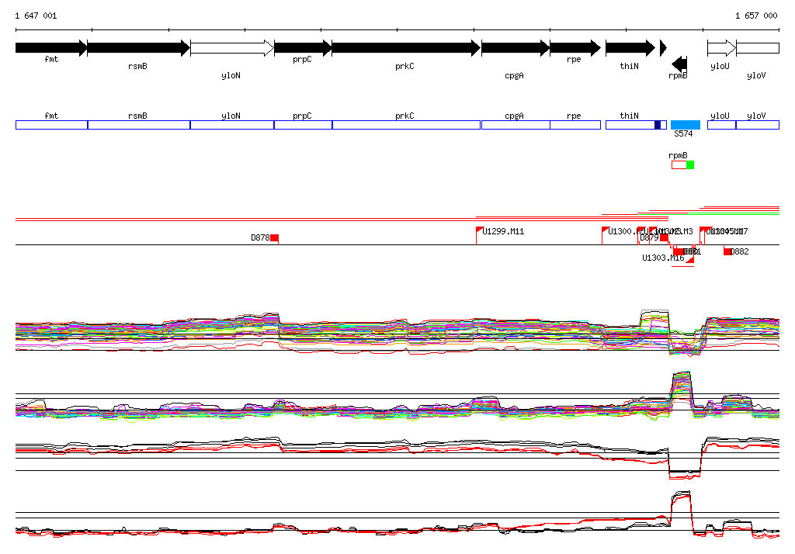This screenshot has width=795, height=554.
Task: Click the D878 label text
Action: point(260,237)
